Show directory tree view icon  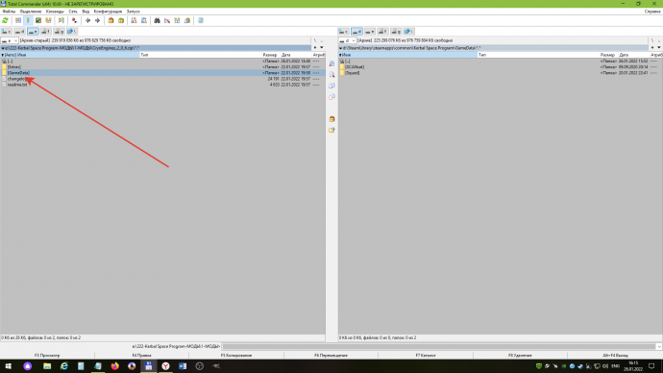49,20
